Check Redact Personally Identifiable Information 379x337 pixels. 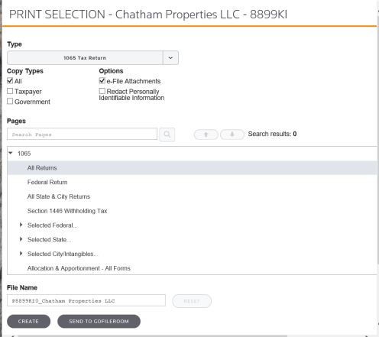(102, 91)
